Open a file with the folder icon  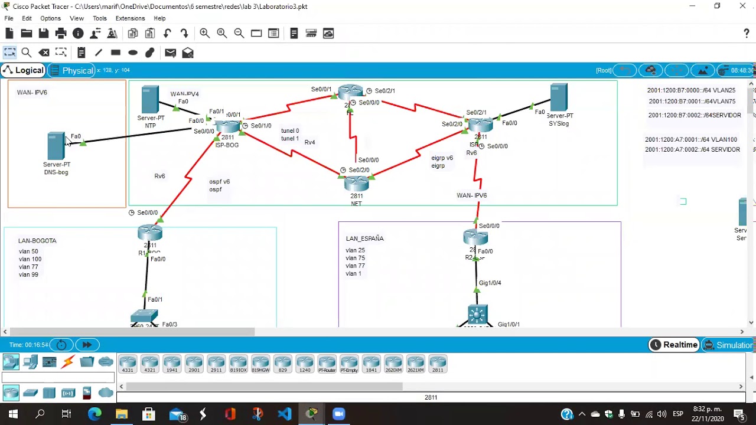tap(27, 34)
